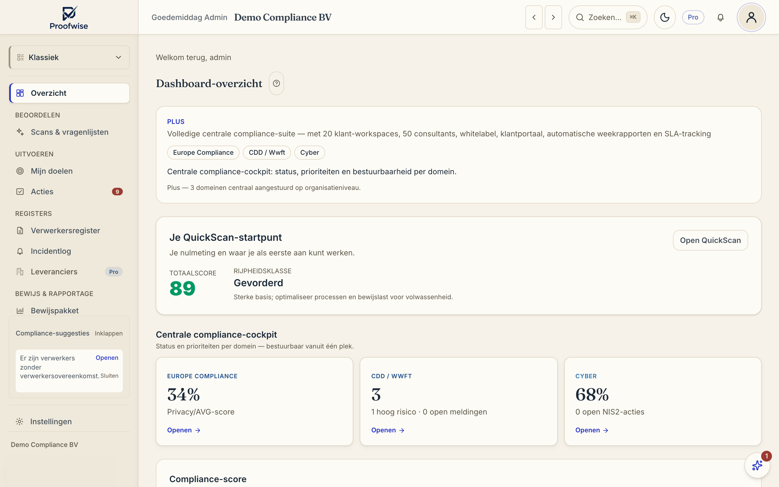Click the Proofwise logo
Screen dimensions: 779x487
click(x=69, y=18)
